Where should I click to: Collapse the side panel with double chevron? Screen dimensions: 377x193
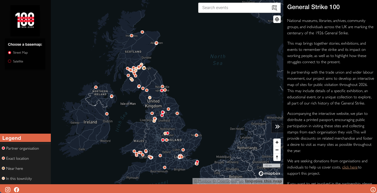pos(277,126)
